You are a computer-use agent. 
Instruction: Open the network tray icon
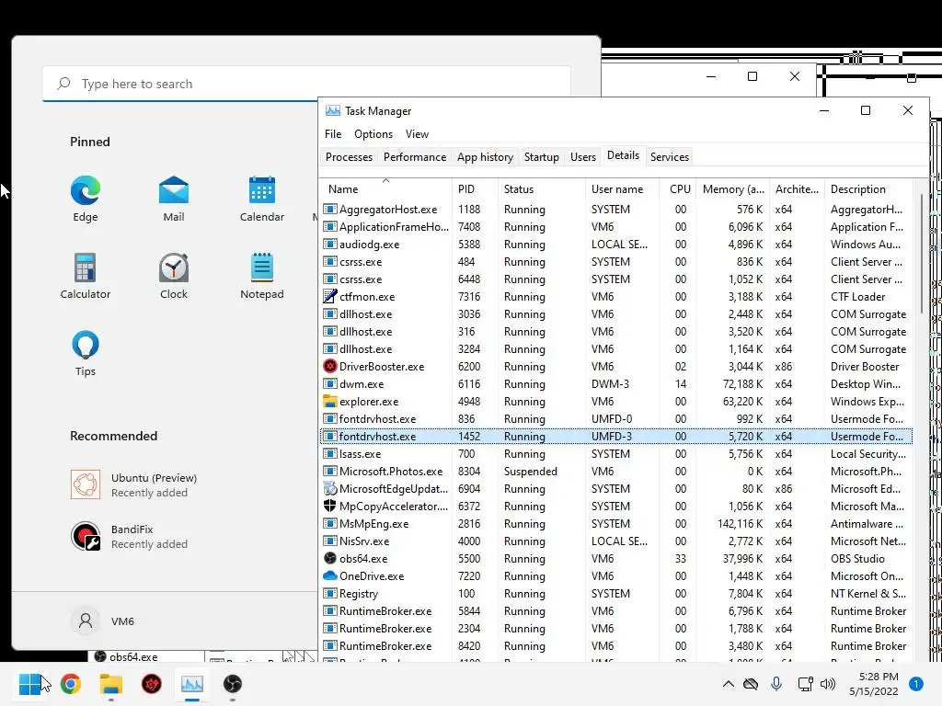coord(805,684)
